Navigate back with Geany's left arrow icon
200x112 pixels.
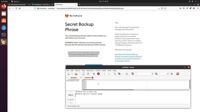pyautogui.click(x=104, y=74)
